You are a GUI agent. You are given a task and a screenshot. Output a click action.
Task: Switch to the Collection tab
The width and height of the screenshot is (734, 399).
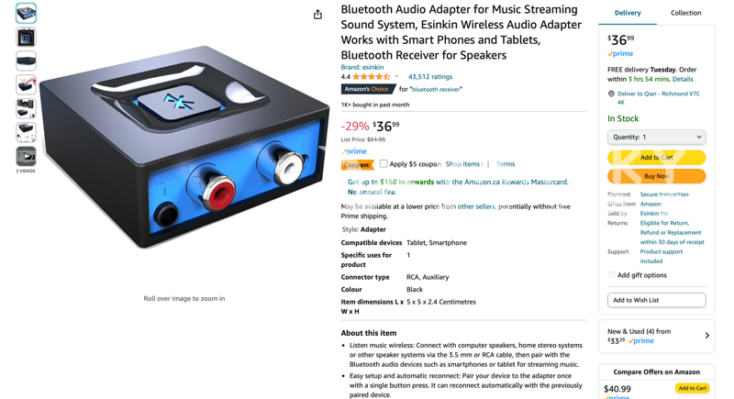pos(685,13)
